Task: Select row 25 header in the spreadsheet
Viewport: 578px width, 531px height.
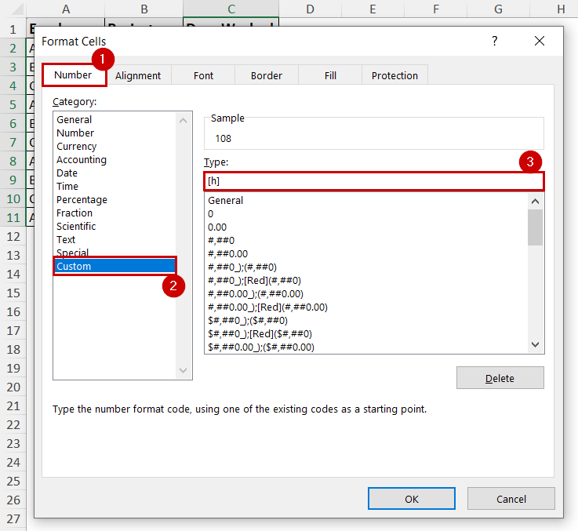Action: pyautogui.click(x=13, y=482)
